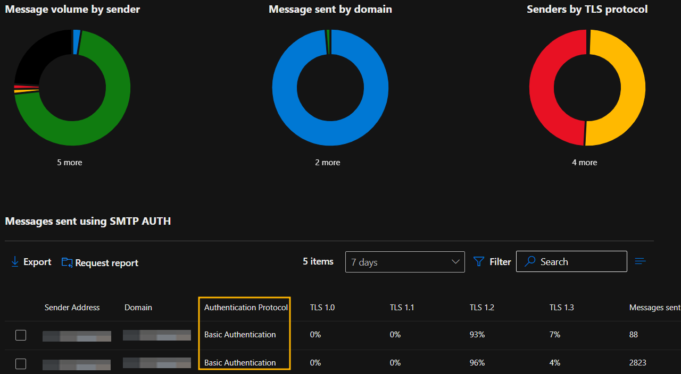Click the Request report folder icon
681x374 pixels.
[66, 262]
